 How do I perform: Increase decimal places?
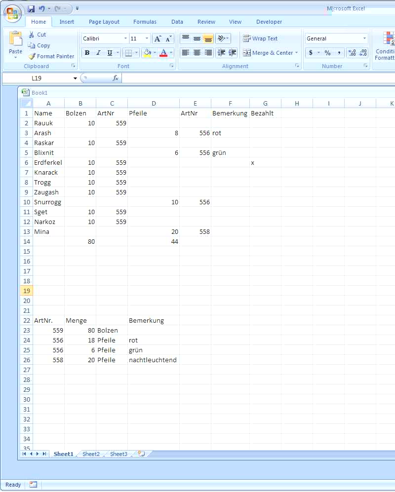(x=352, y=53)
